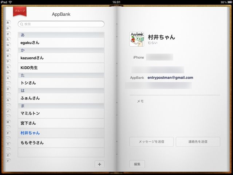Click 連絡先を送信 button

click(x=198, y=142)
